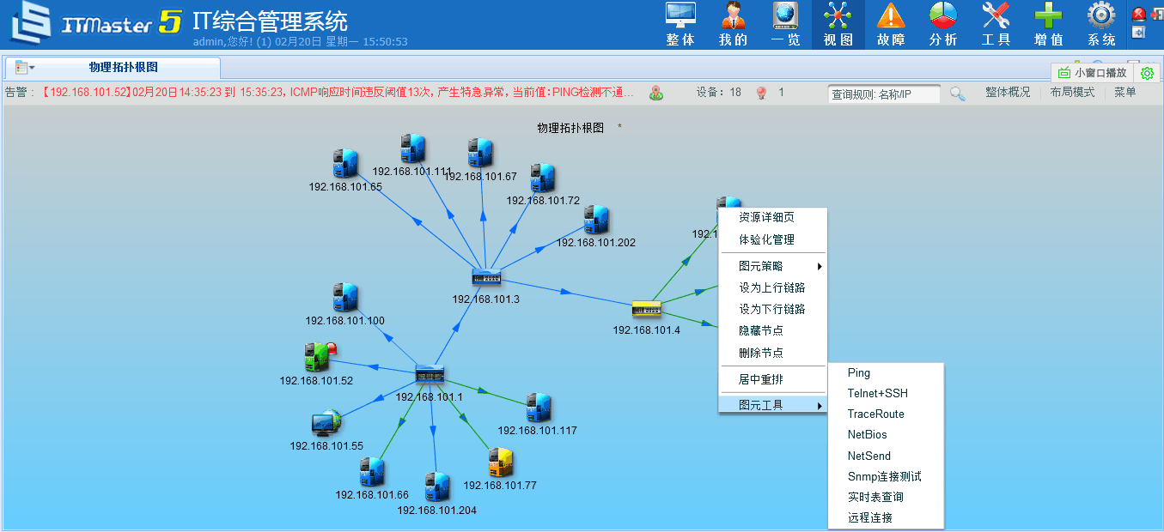The image size is (1164, 532).
Task: Select server node 192.168.101.65
Action: point(345,164)
